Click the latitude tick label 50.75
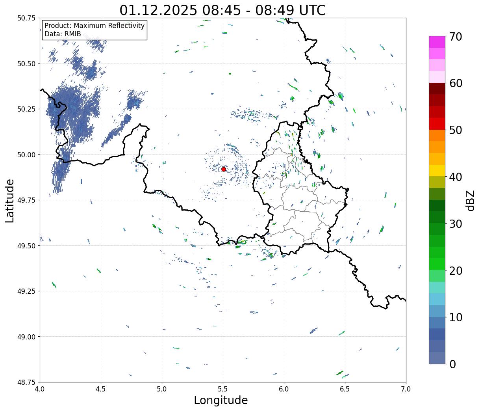 26,18
